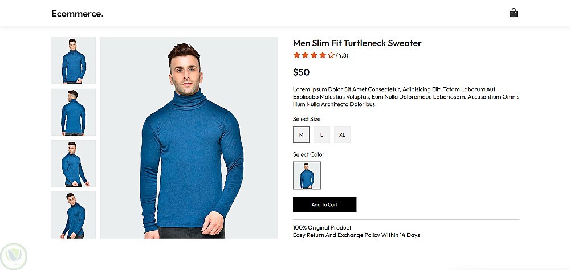Click the Men Slim Fit Turtleneck Sweater title
The image size is (570, 270).
(357, 43)
